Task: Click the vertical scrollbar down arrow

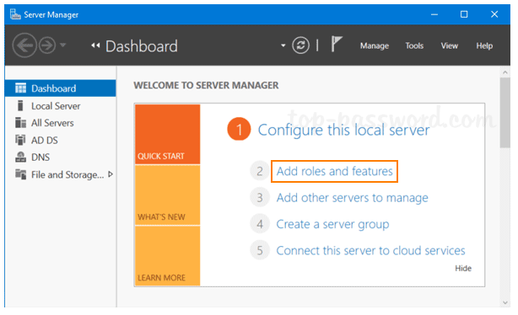Action: tap(505, 302)
